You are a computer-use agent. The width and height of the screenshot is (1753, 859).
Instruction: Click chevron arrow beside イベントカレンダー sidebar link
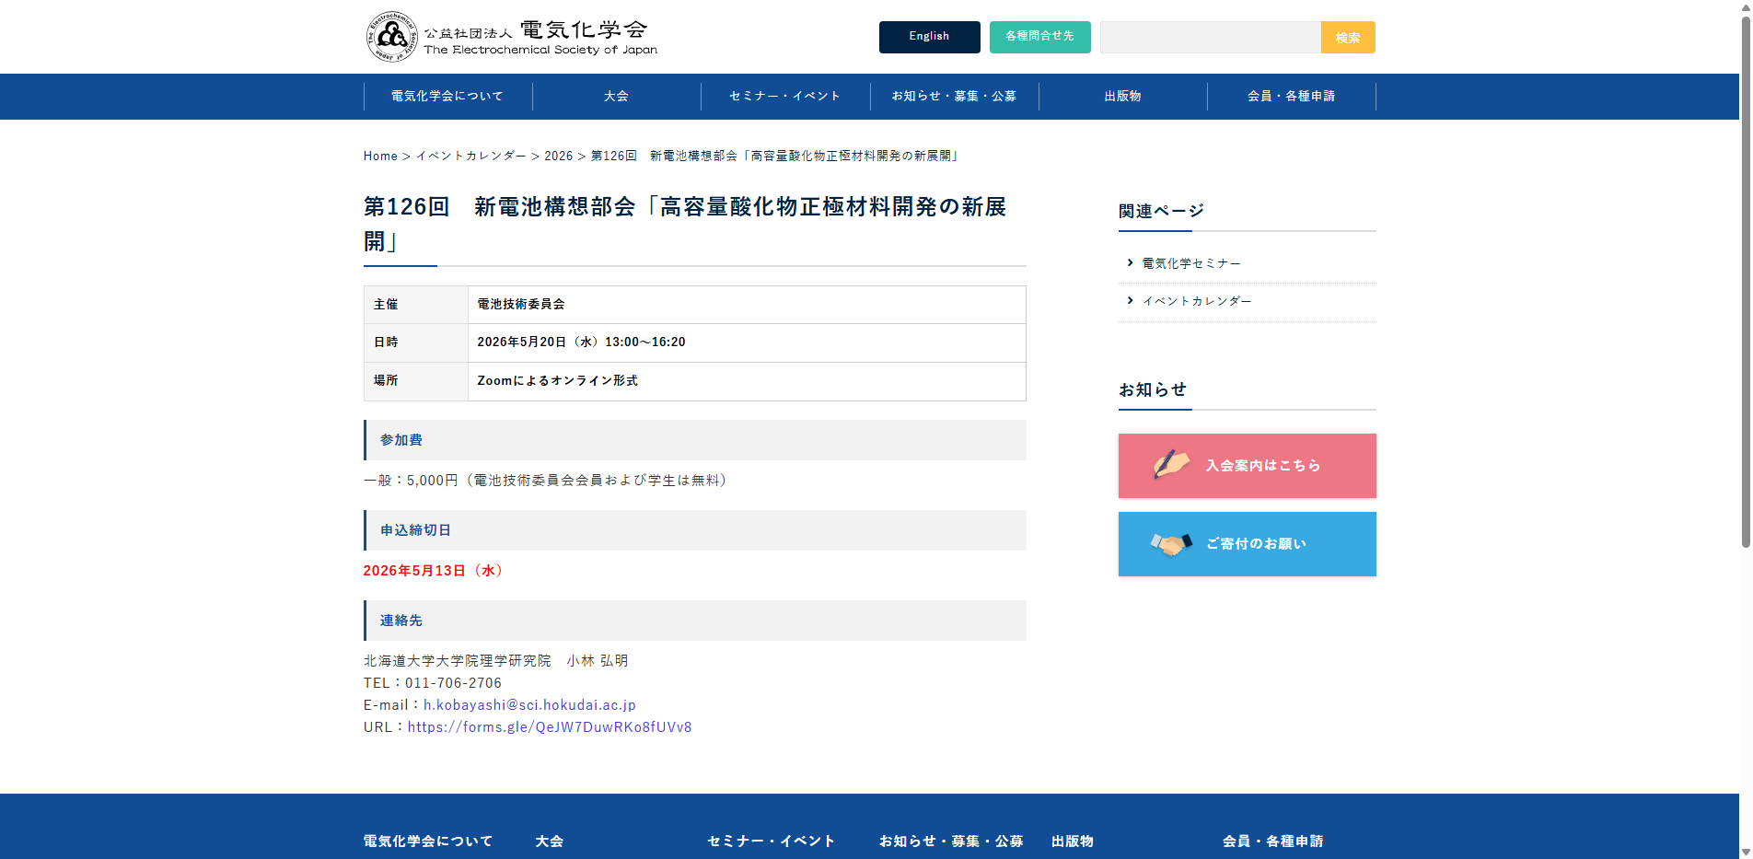1130,301
